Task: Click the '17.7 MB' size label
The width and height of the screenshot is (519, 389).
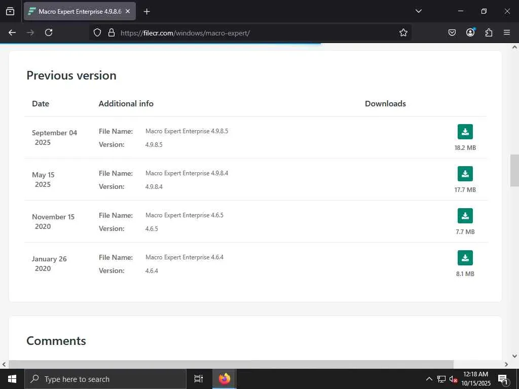Action: (465, 189)
